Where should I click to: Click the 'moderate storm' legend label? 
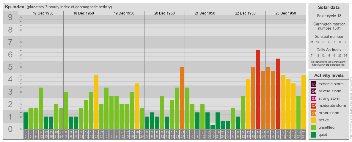tap(332, 106)
